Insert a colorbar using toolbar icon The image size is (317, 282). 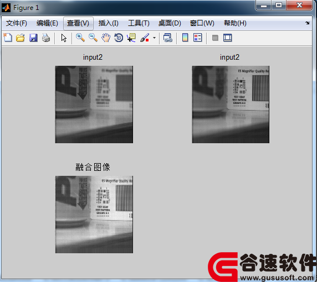click(185, 38)
